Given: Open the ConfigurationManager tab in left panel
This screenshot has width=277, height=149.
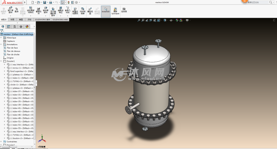Looking at the screenshot, I should [15, 27].
